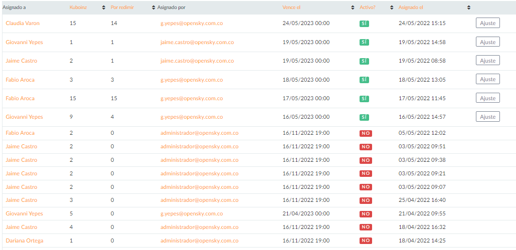Click timestamp 25/04/2022 16:40
This screenshot has width=516, height=250.
[422, 200]
